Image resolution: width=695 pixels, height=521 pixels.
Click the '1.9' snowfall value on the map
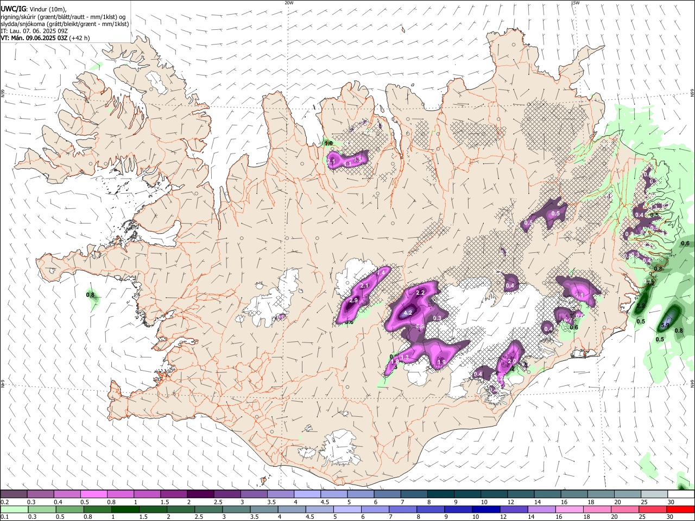(x=441, y=363)
